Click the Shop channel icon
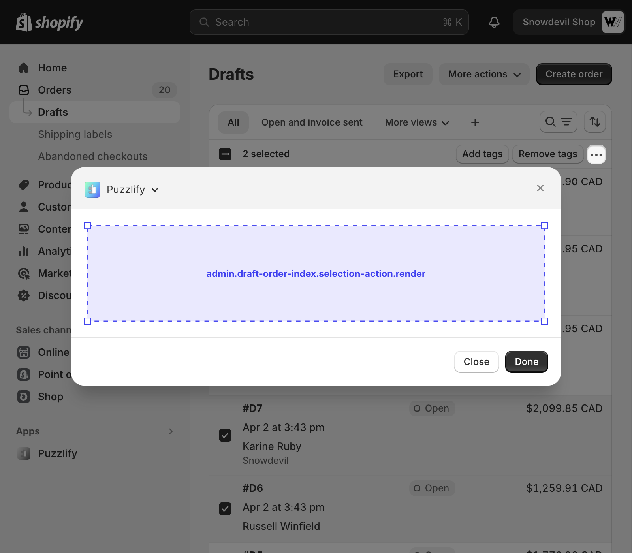This screenshot has width=632, height=553. coord(24,397)
